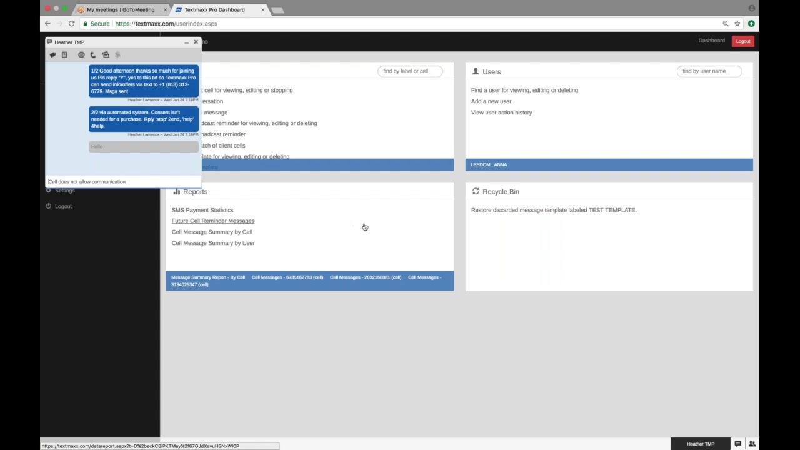This screenshot has width=800, height=450.
Task: Click the Logout link in left sidebar
Action: pyautogui.click(x=63, y=206)
